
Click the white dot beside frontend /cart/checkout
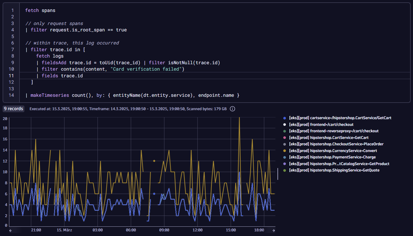click(x=284, y=124)
